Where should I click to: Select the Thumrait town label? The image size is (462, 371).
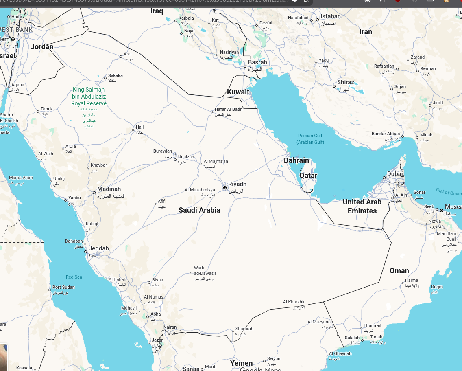point(373,325)
